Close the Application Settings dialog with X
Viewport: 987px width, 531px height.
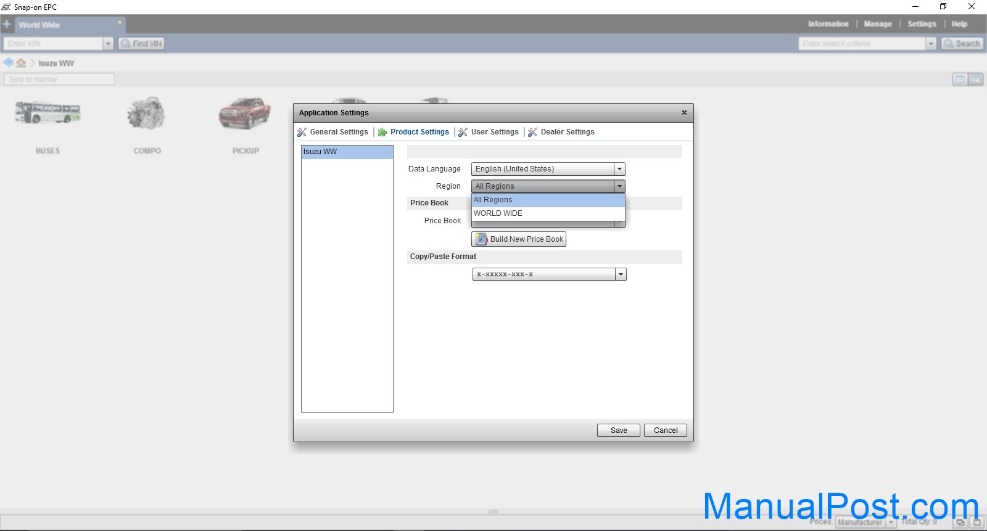[684, 113]
